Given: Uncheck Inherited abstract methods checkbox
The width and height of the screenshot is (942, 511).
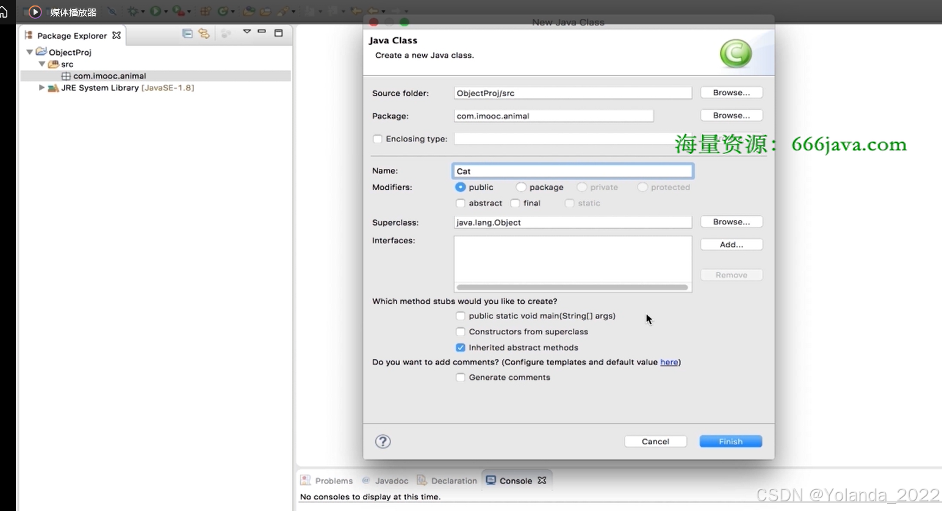Looking at the screenshot, I should (461, 348).
